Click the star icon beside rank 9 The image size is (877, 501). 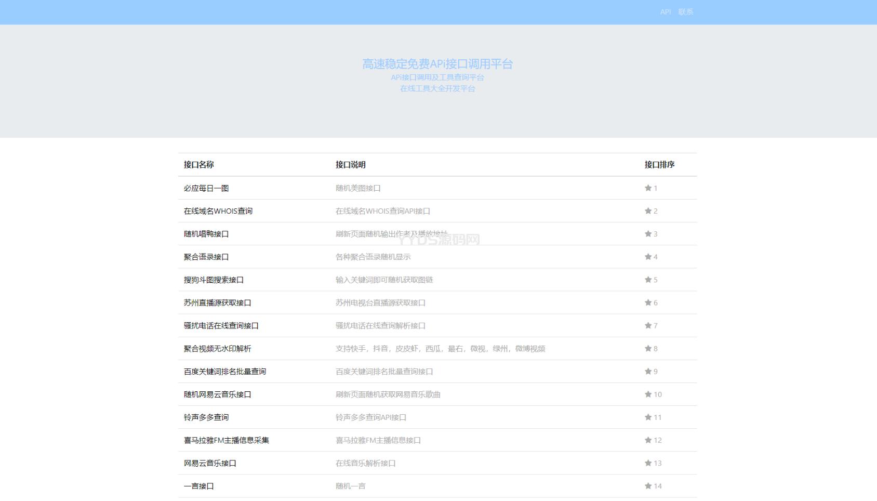pos(648,371)
